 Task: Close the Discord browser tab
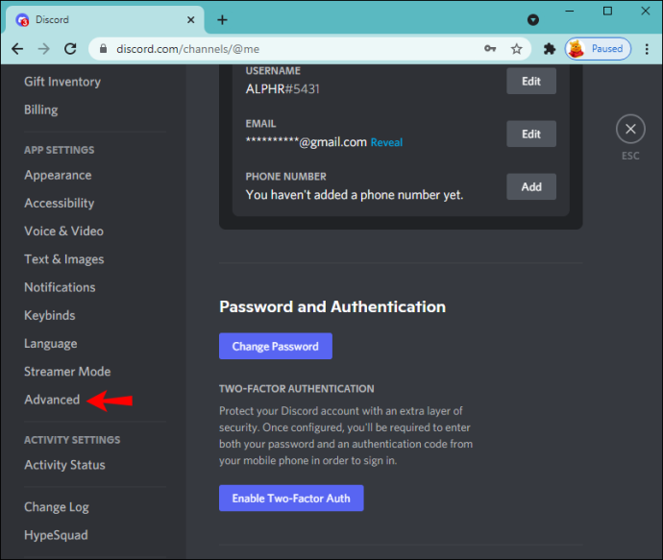(x=190, y=20)
